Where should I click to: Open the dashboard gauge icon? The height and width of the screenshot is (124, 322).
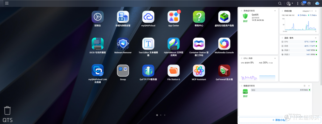pyautogui.click(x=309, y=4)
